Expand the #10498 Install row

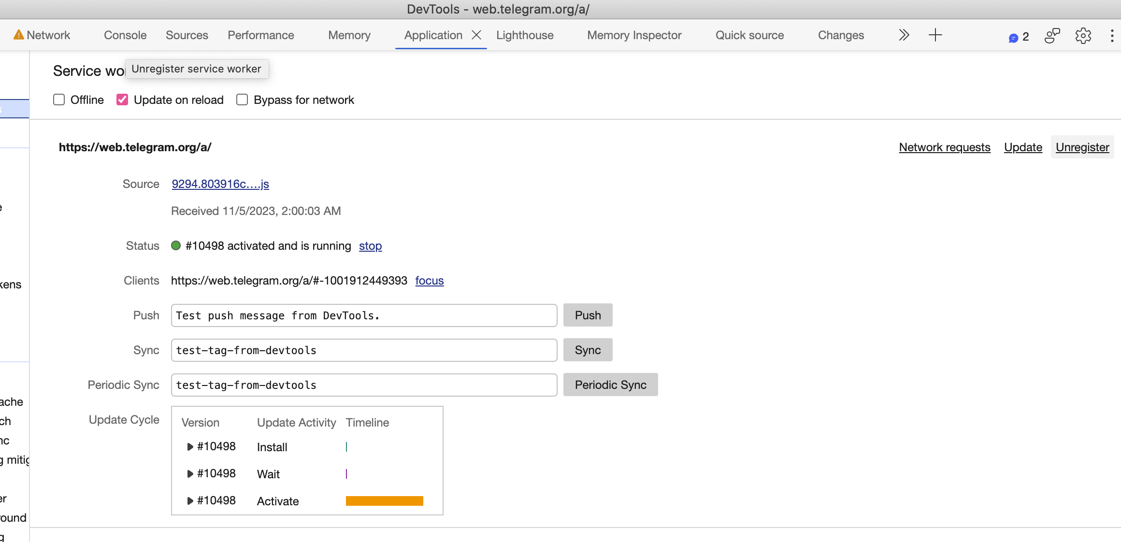click(190, 447)
